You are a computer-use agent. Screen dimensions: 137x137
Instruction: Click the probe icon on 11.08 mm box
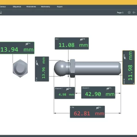(x=81, y=40)
